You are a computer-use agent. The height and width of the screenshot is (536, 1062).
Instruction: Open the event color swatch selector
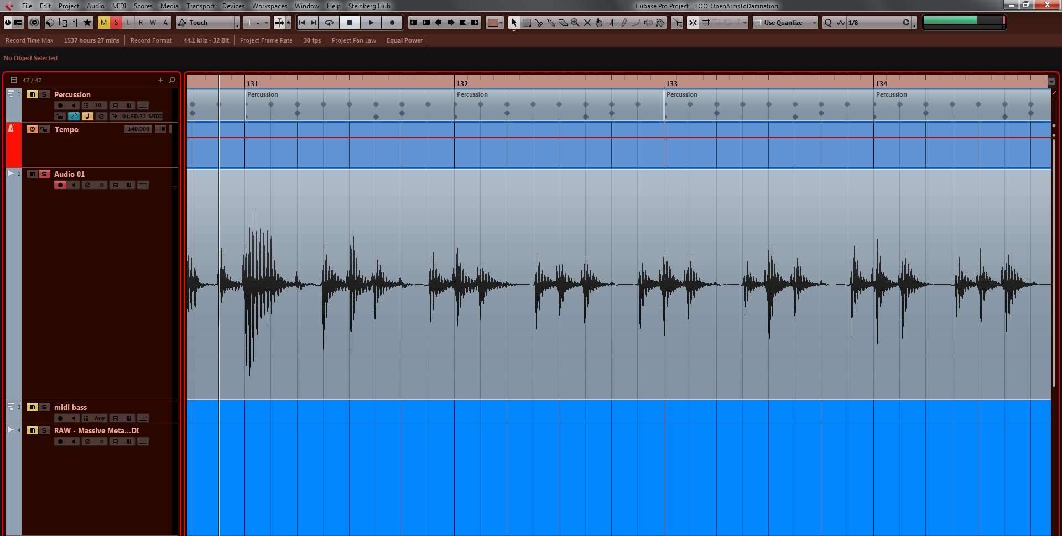click(x=494, y=23)
